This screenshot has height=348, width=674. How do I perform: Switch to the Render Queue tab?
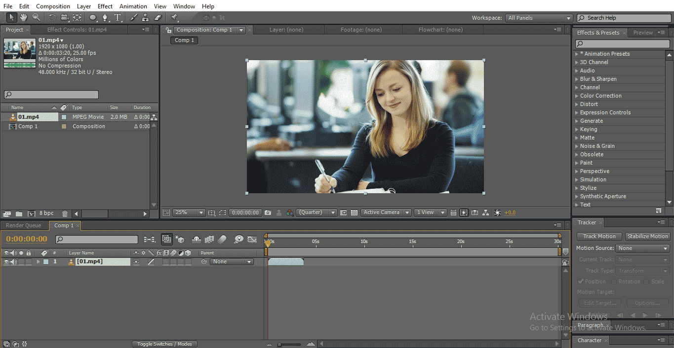(x=25, y=225)
